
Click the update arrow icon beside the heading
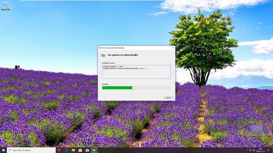click(x=103, y=55)
